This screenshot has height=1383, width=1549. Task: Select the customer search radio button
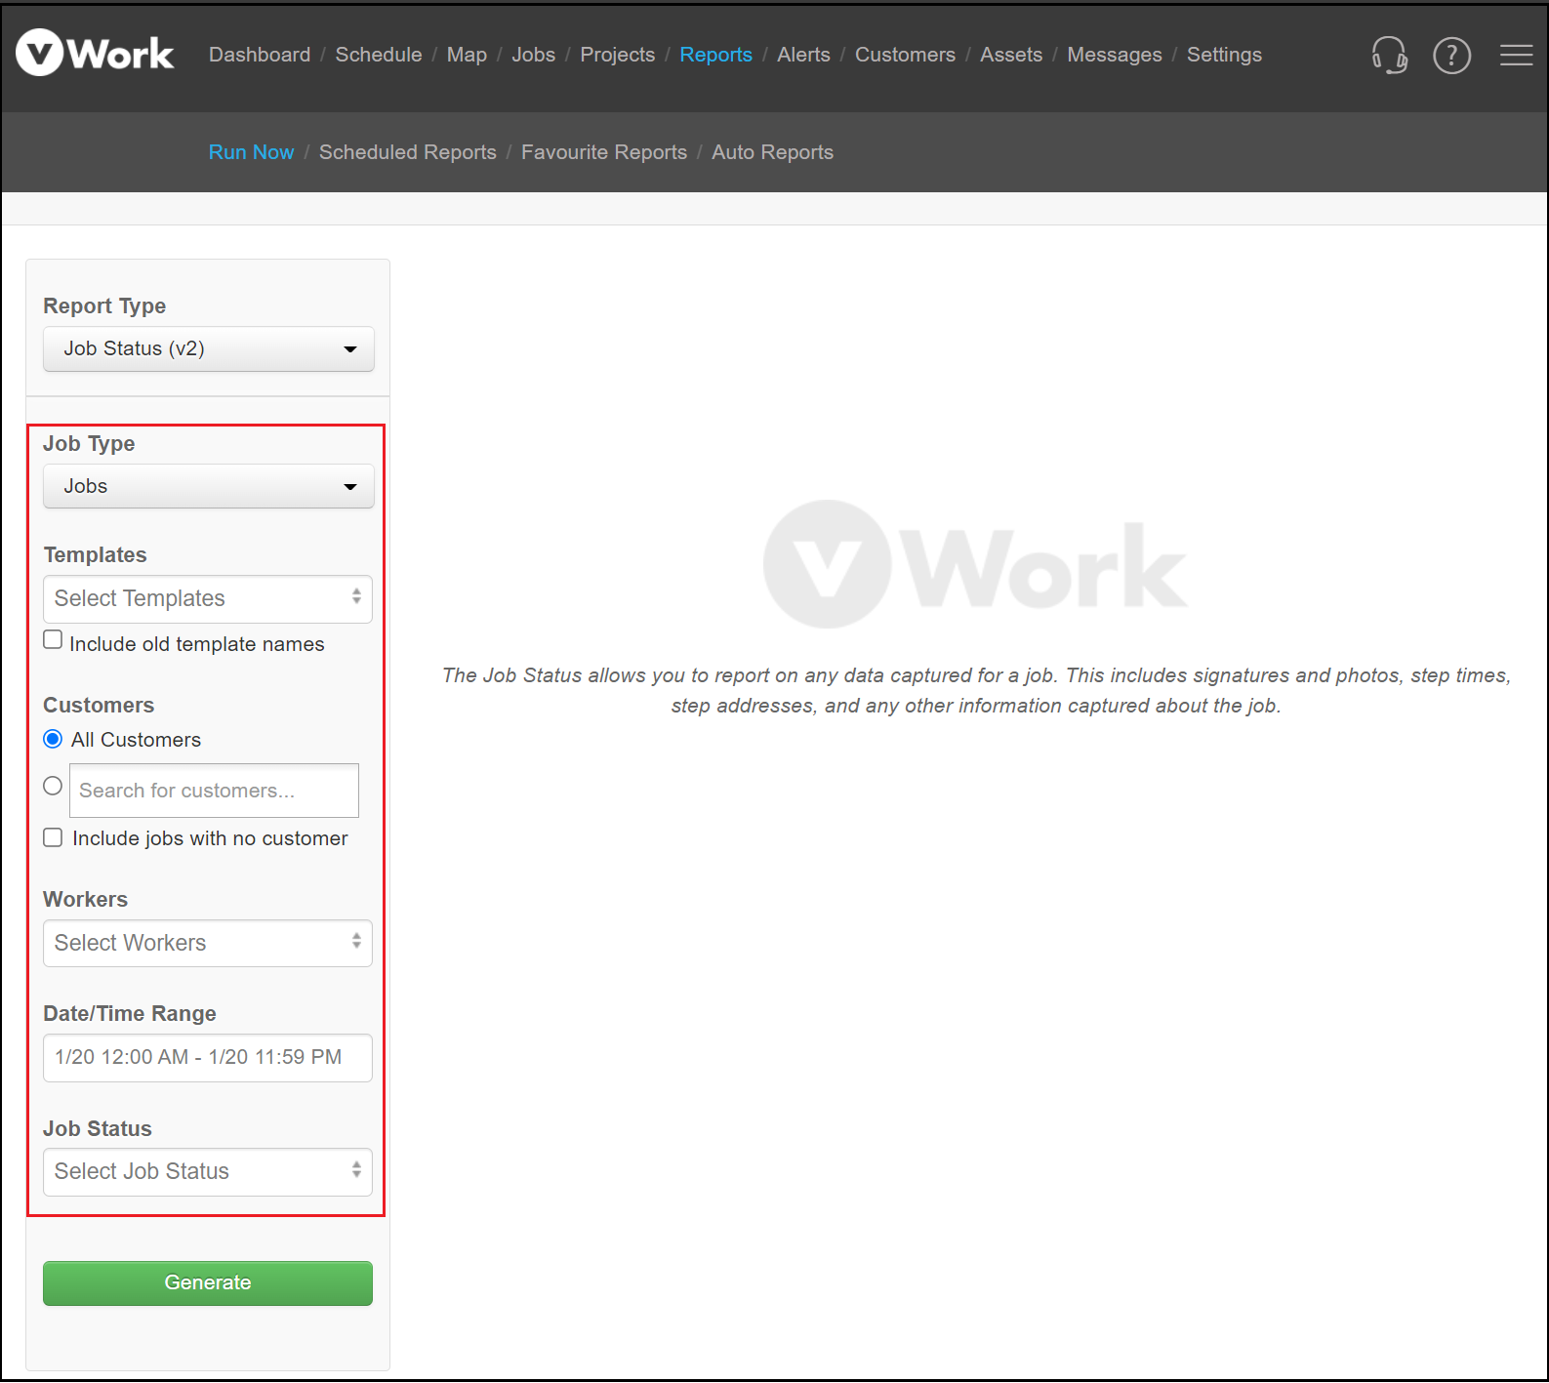(54, 787)
